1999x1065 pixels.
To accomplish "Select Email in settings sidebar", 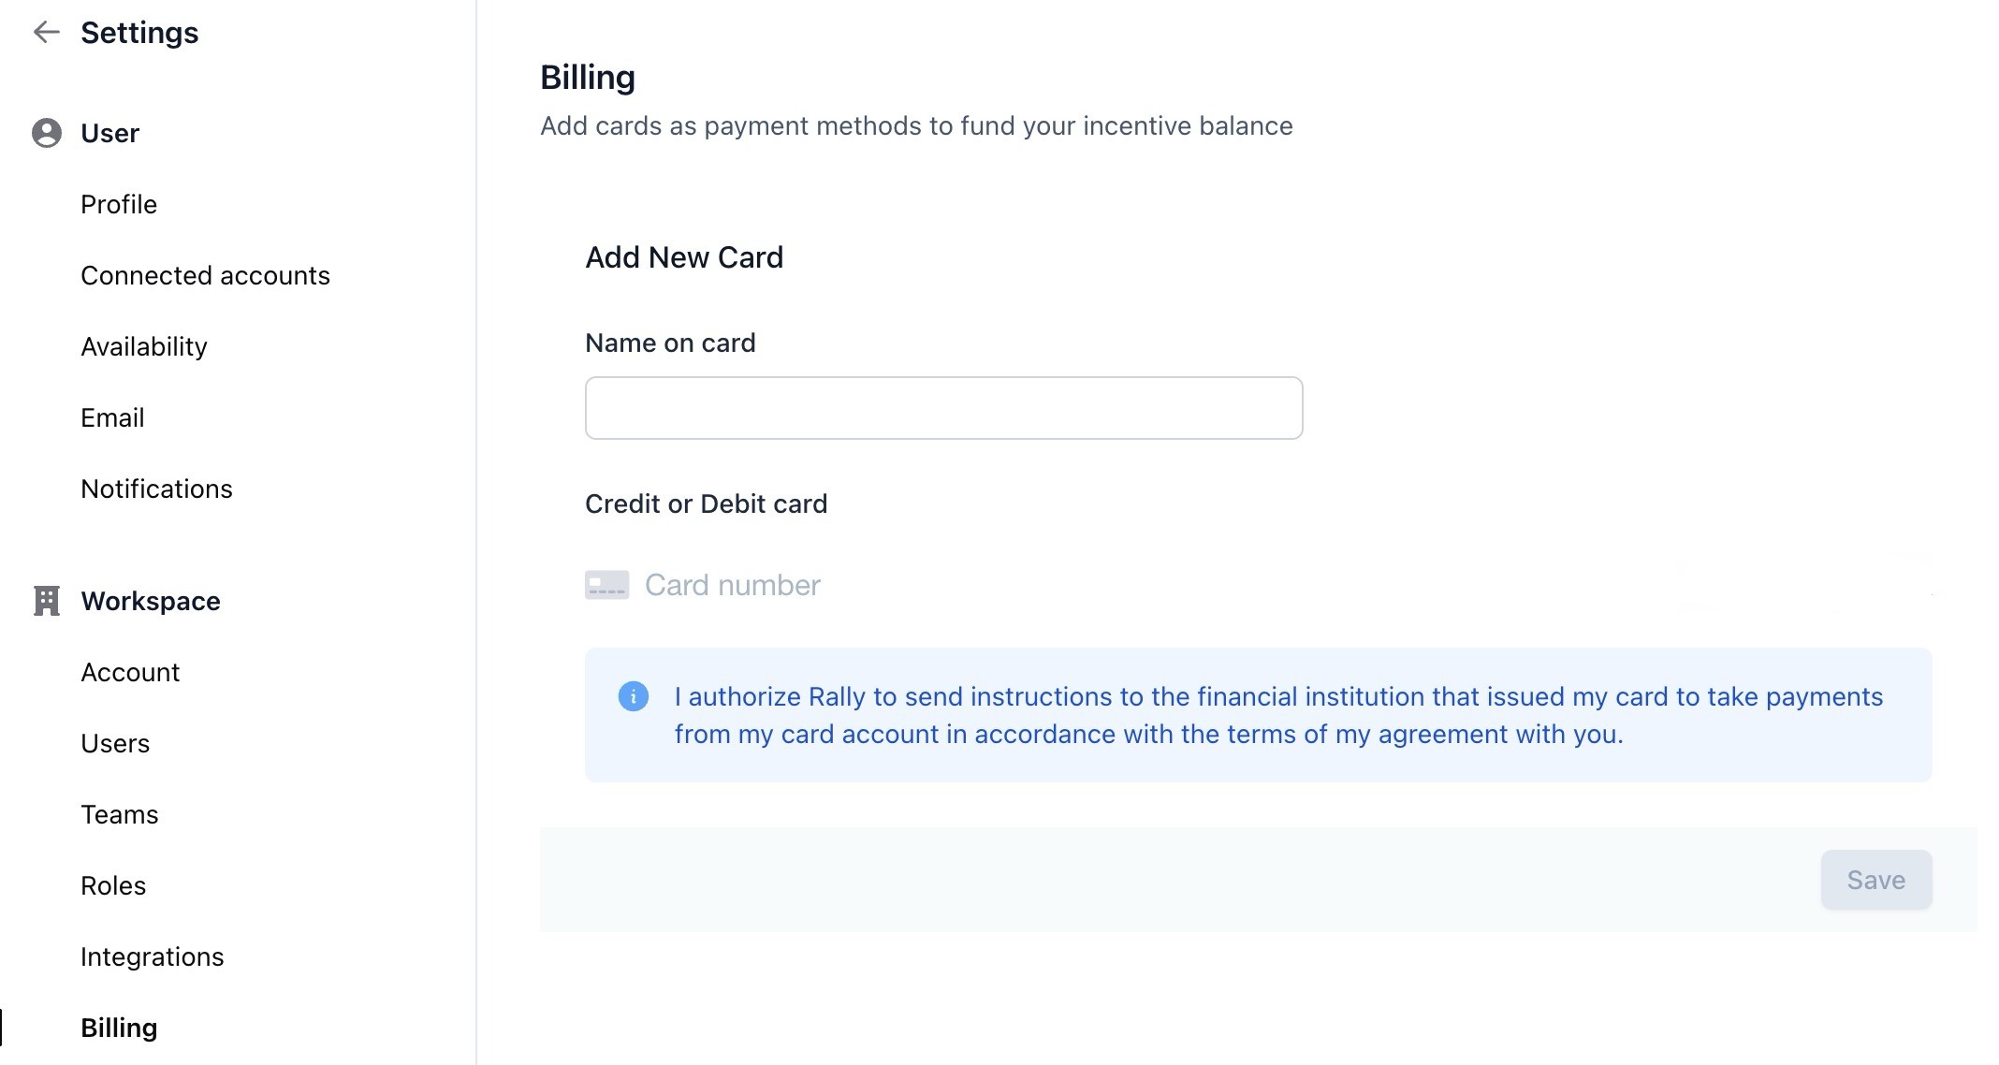I will point(112,417).
